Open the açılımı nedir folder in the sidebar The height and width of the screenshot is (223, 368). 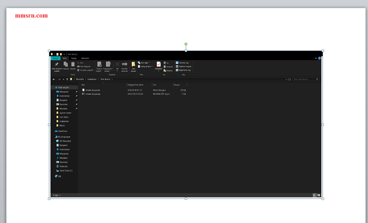(x=65, y=113)
